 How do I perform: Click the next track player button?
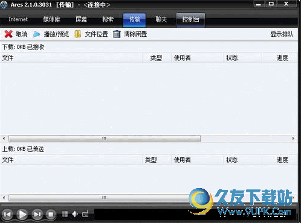tap(37, 215)
